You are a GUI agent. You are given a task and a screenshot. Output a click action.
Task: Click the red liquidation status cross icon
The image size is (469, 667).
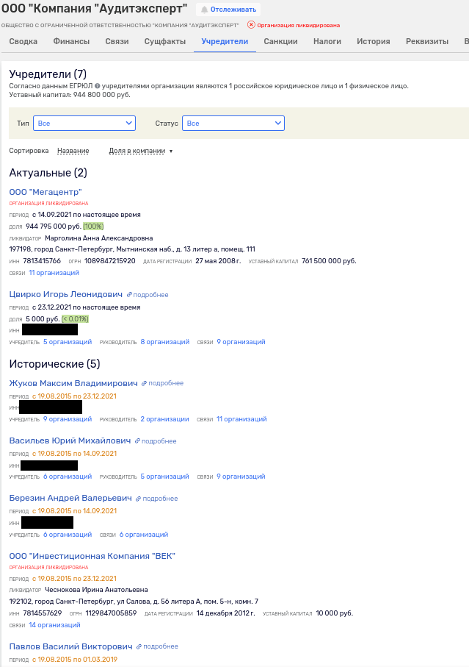tap(251, 24)
